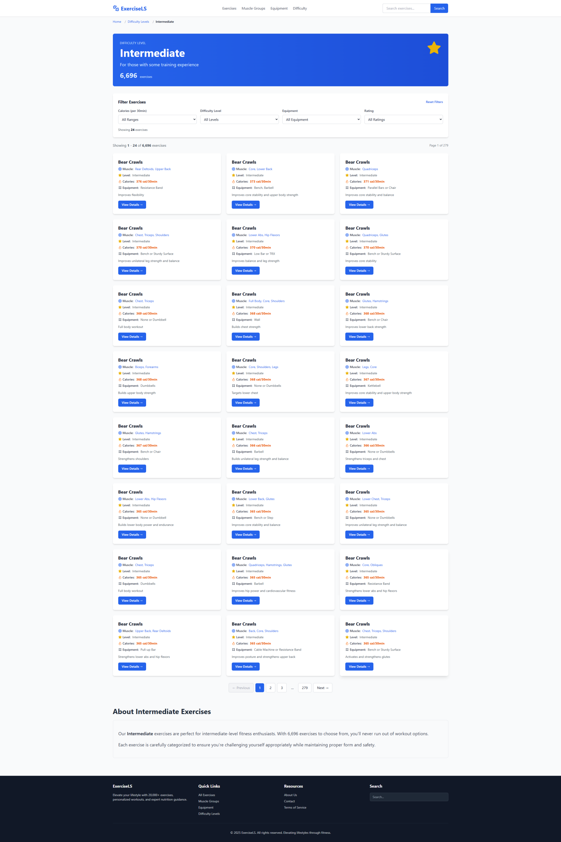Click equipment icon beside Wall

tap(233, 320)
